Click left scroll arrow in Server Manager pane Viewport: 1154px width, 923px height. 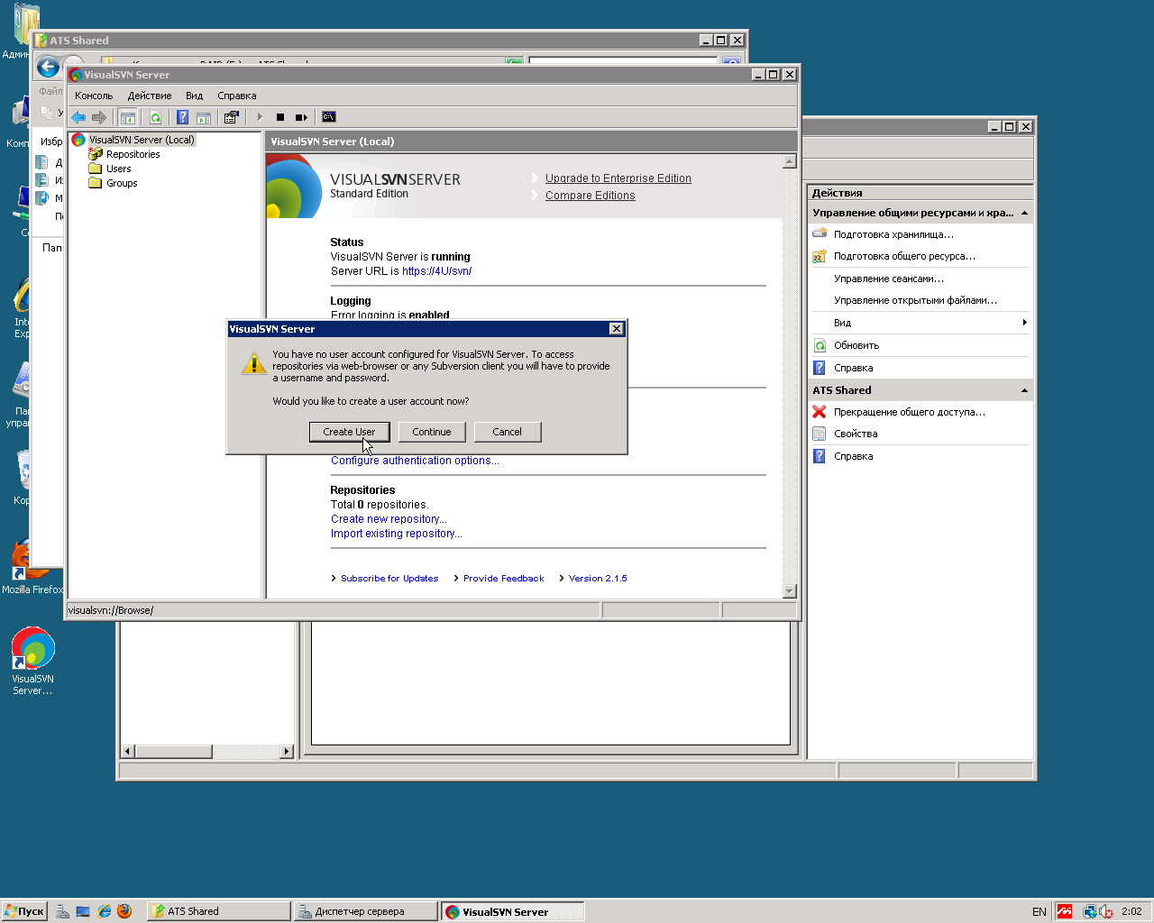128,751
